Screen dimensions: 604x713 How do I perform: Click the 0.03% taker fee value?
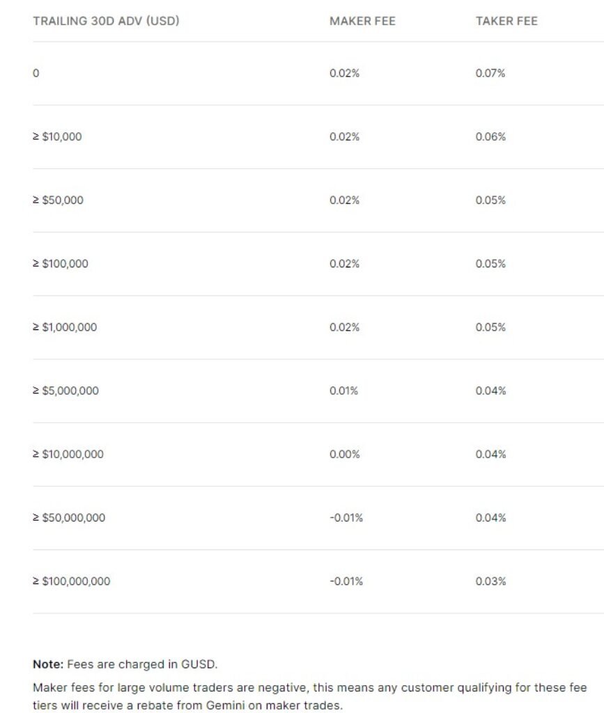pos(490,581)
